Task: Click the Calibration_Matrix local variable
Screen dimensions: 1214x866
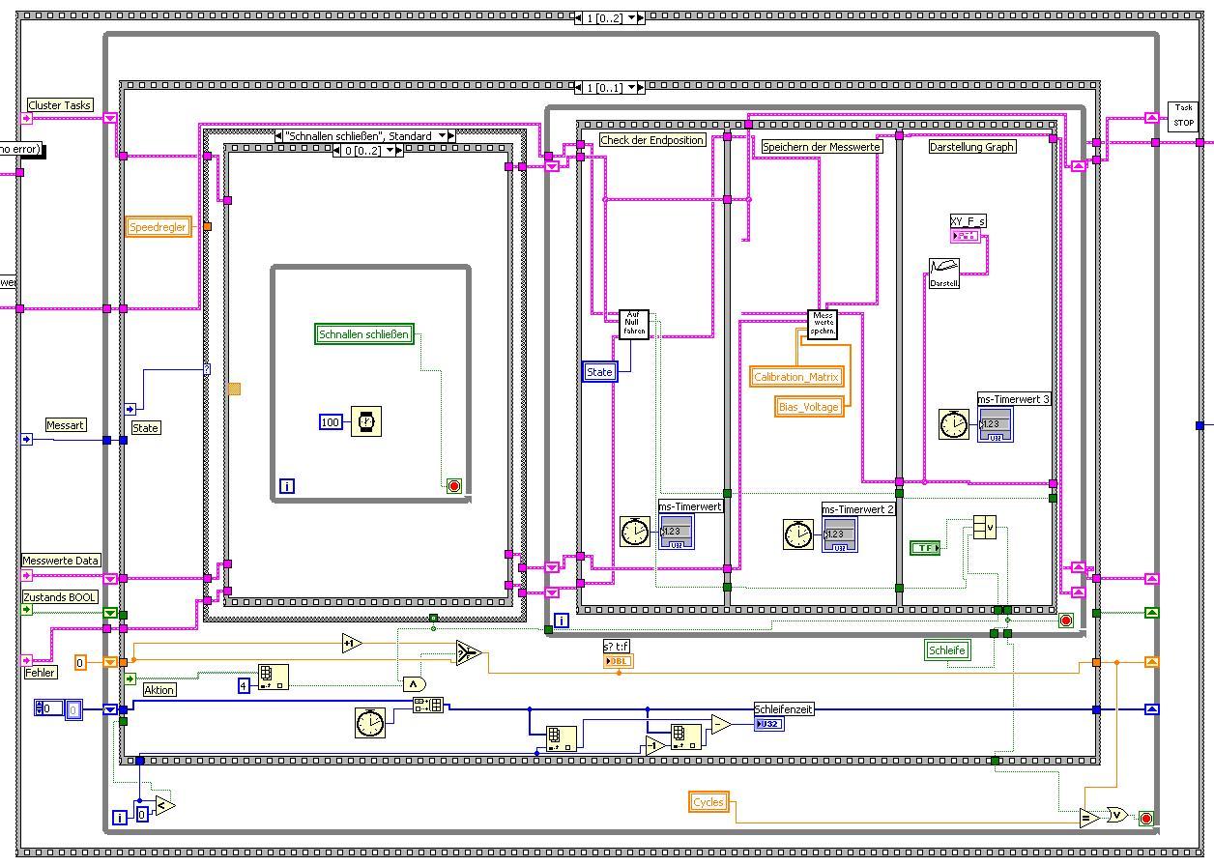Action: [797, 377]
